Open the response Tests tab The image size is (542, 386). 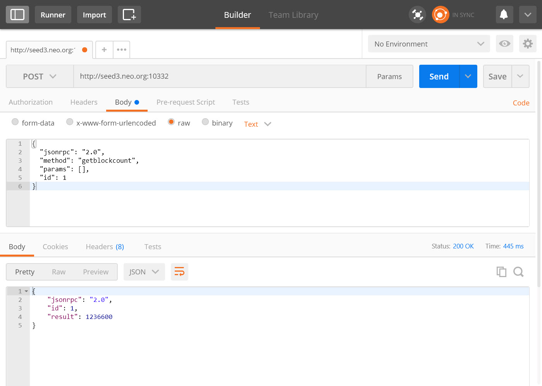point(153,247)
